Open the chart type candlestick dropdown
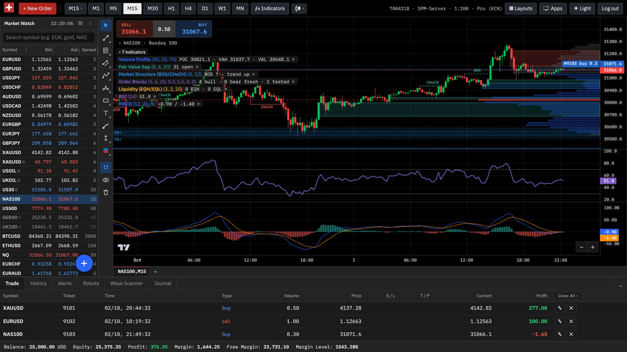627x352 pixels. [x=299, y=9]
